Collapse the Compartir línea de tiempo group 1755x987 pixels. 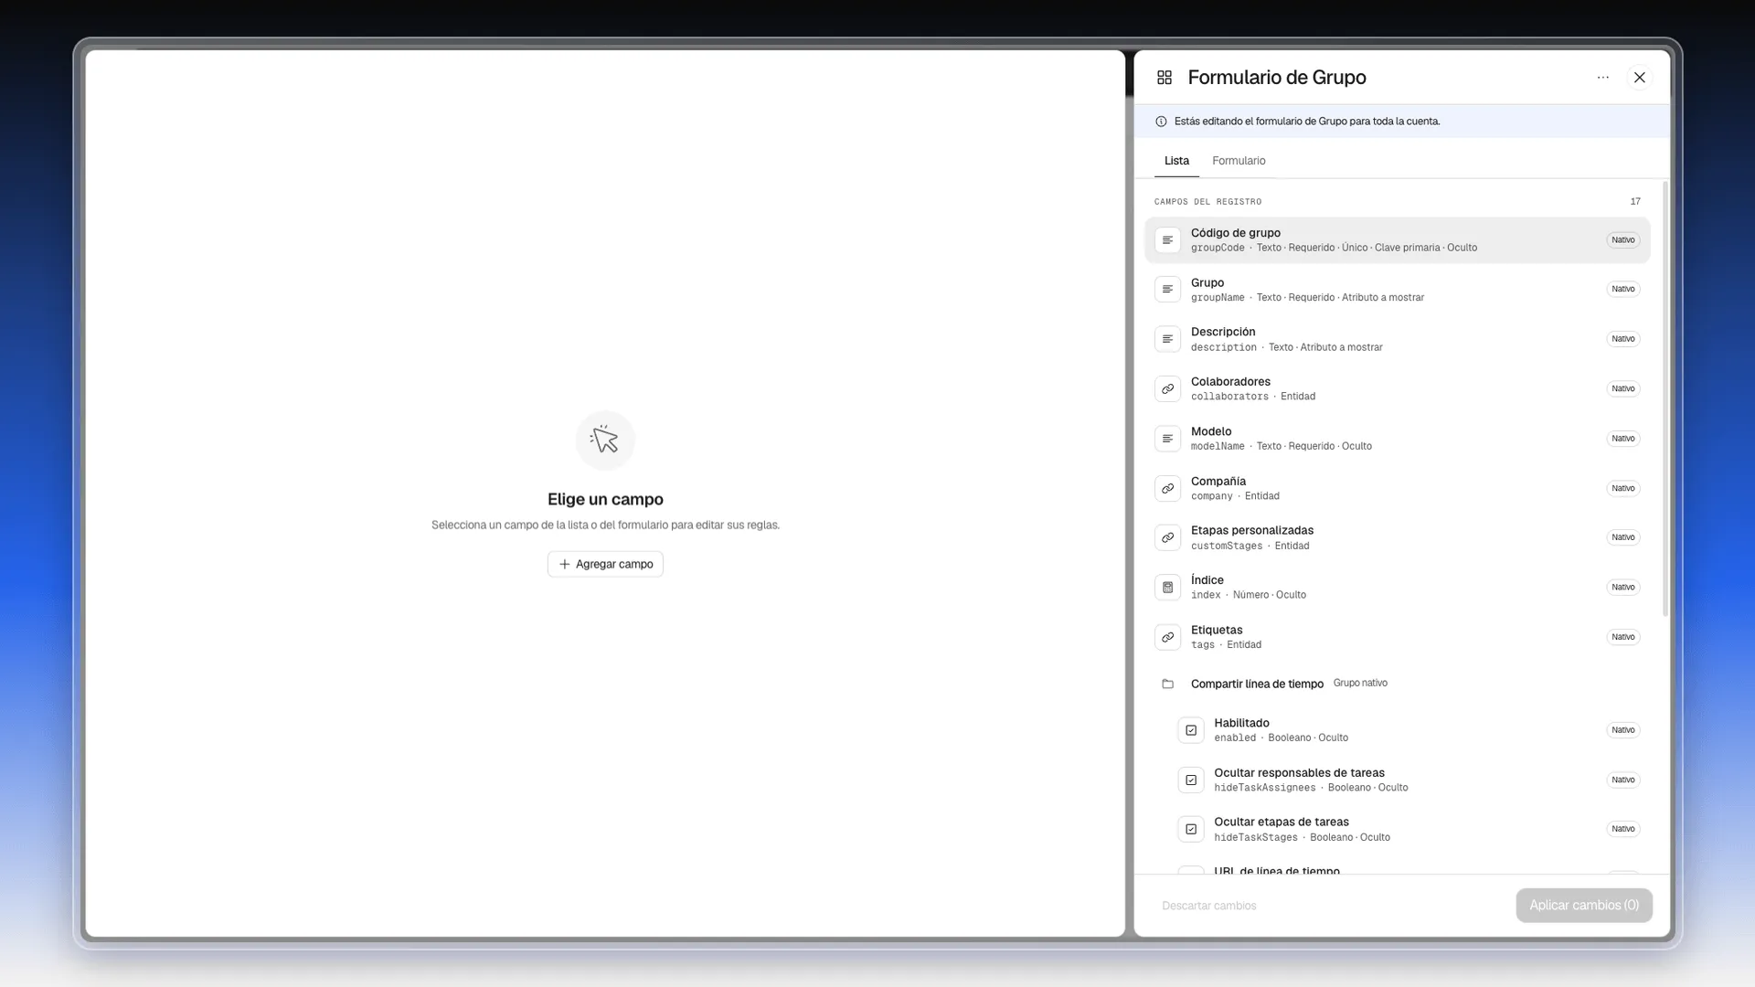[x=1257, y=684]
